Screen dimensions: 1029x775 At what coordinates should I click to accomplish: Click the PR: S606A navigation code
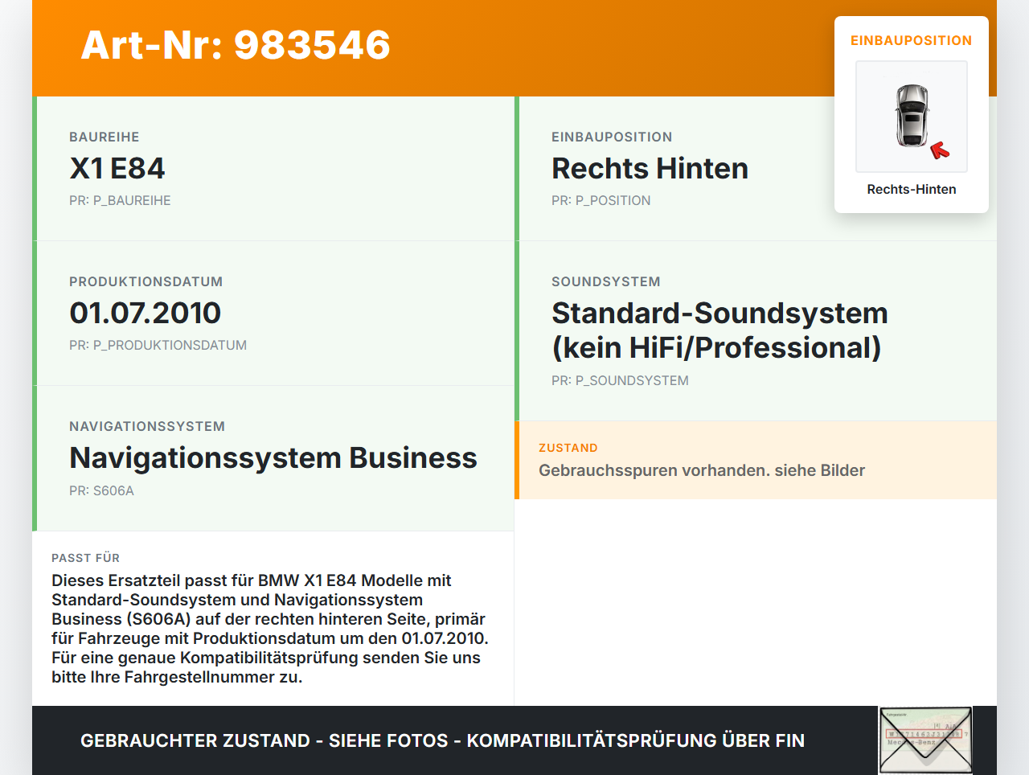pyautogui.click(x=101, y=490)
